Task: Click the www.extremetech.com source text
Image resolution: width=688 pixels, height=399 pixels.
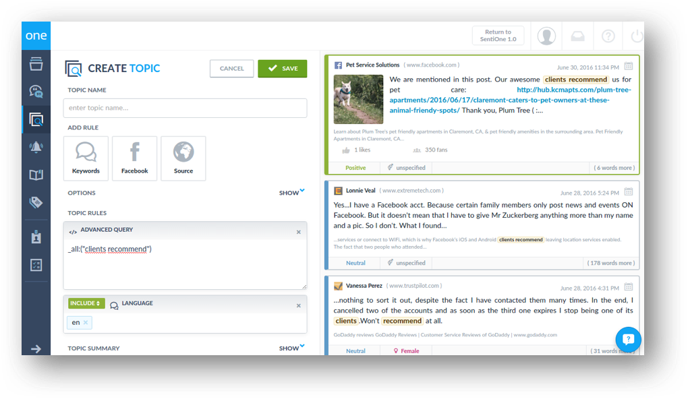Action: 411,191
